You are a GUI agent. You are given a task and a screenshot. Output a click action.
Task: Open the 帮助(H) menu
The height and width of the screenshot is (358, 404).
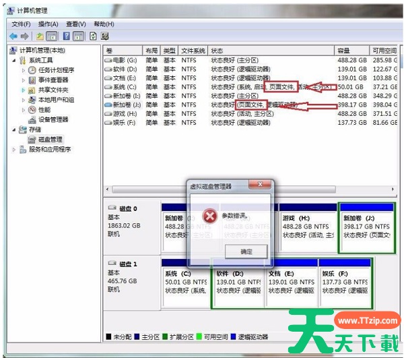click(104, 24)
